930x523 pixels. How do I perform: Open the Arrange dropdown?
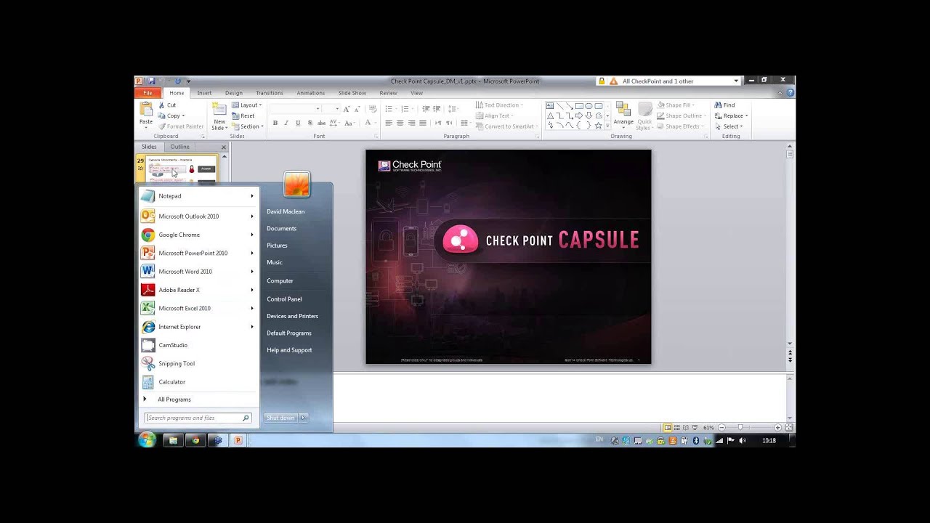(623, 116)
